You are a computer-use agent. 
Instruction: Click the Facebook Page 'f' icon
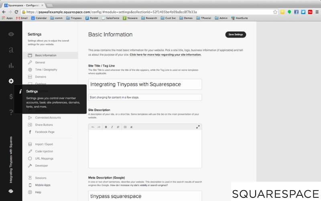tap(30, 132)
